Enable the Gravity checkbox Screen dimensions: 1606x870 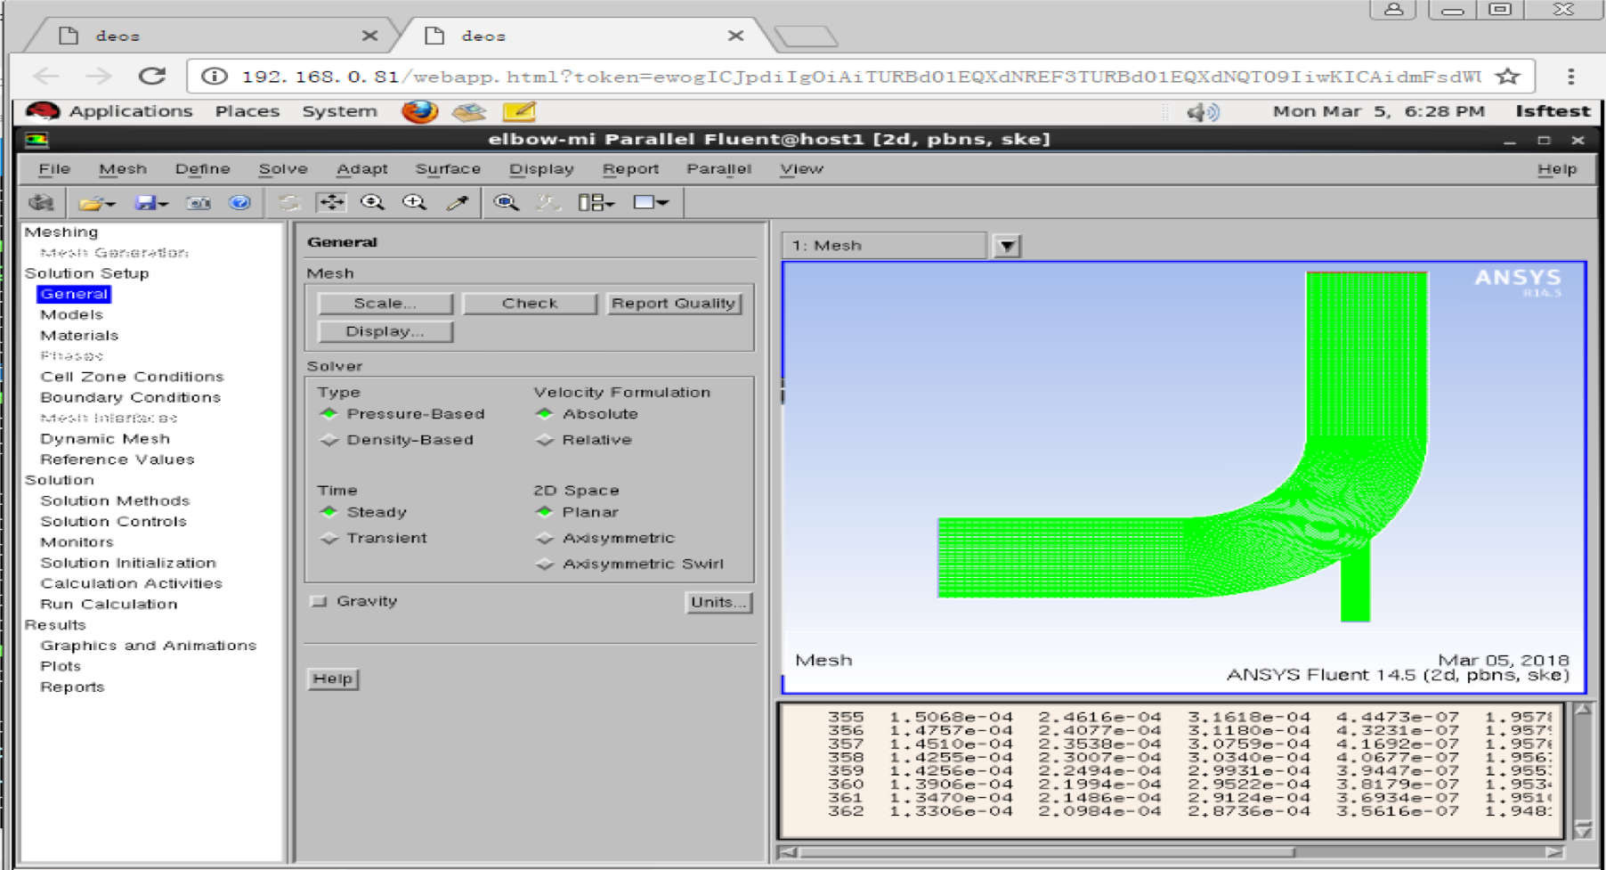point(318,601)
